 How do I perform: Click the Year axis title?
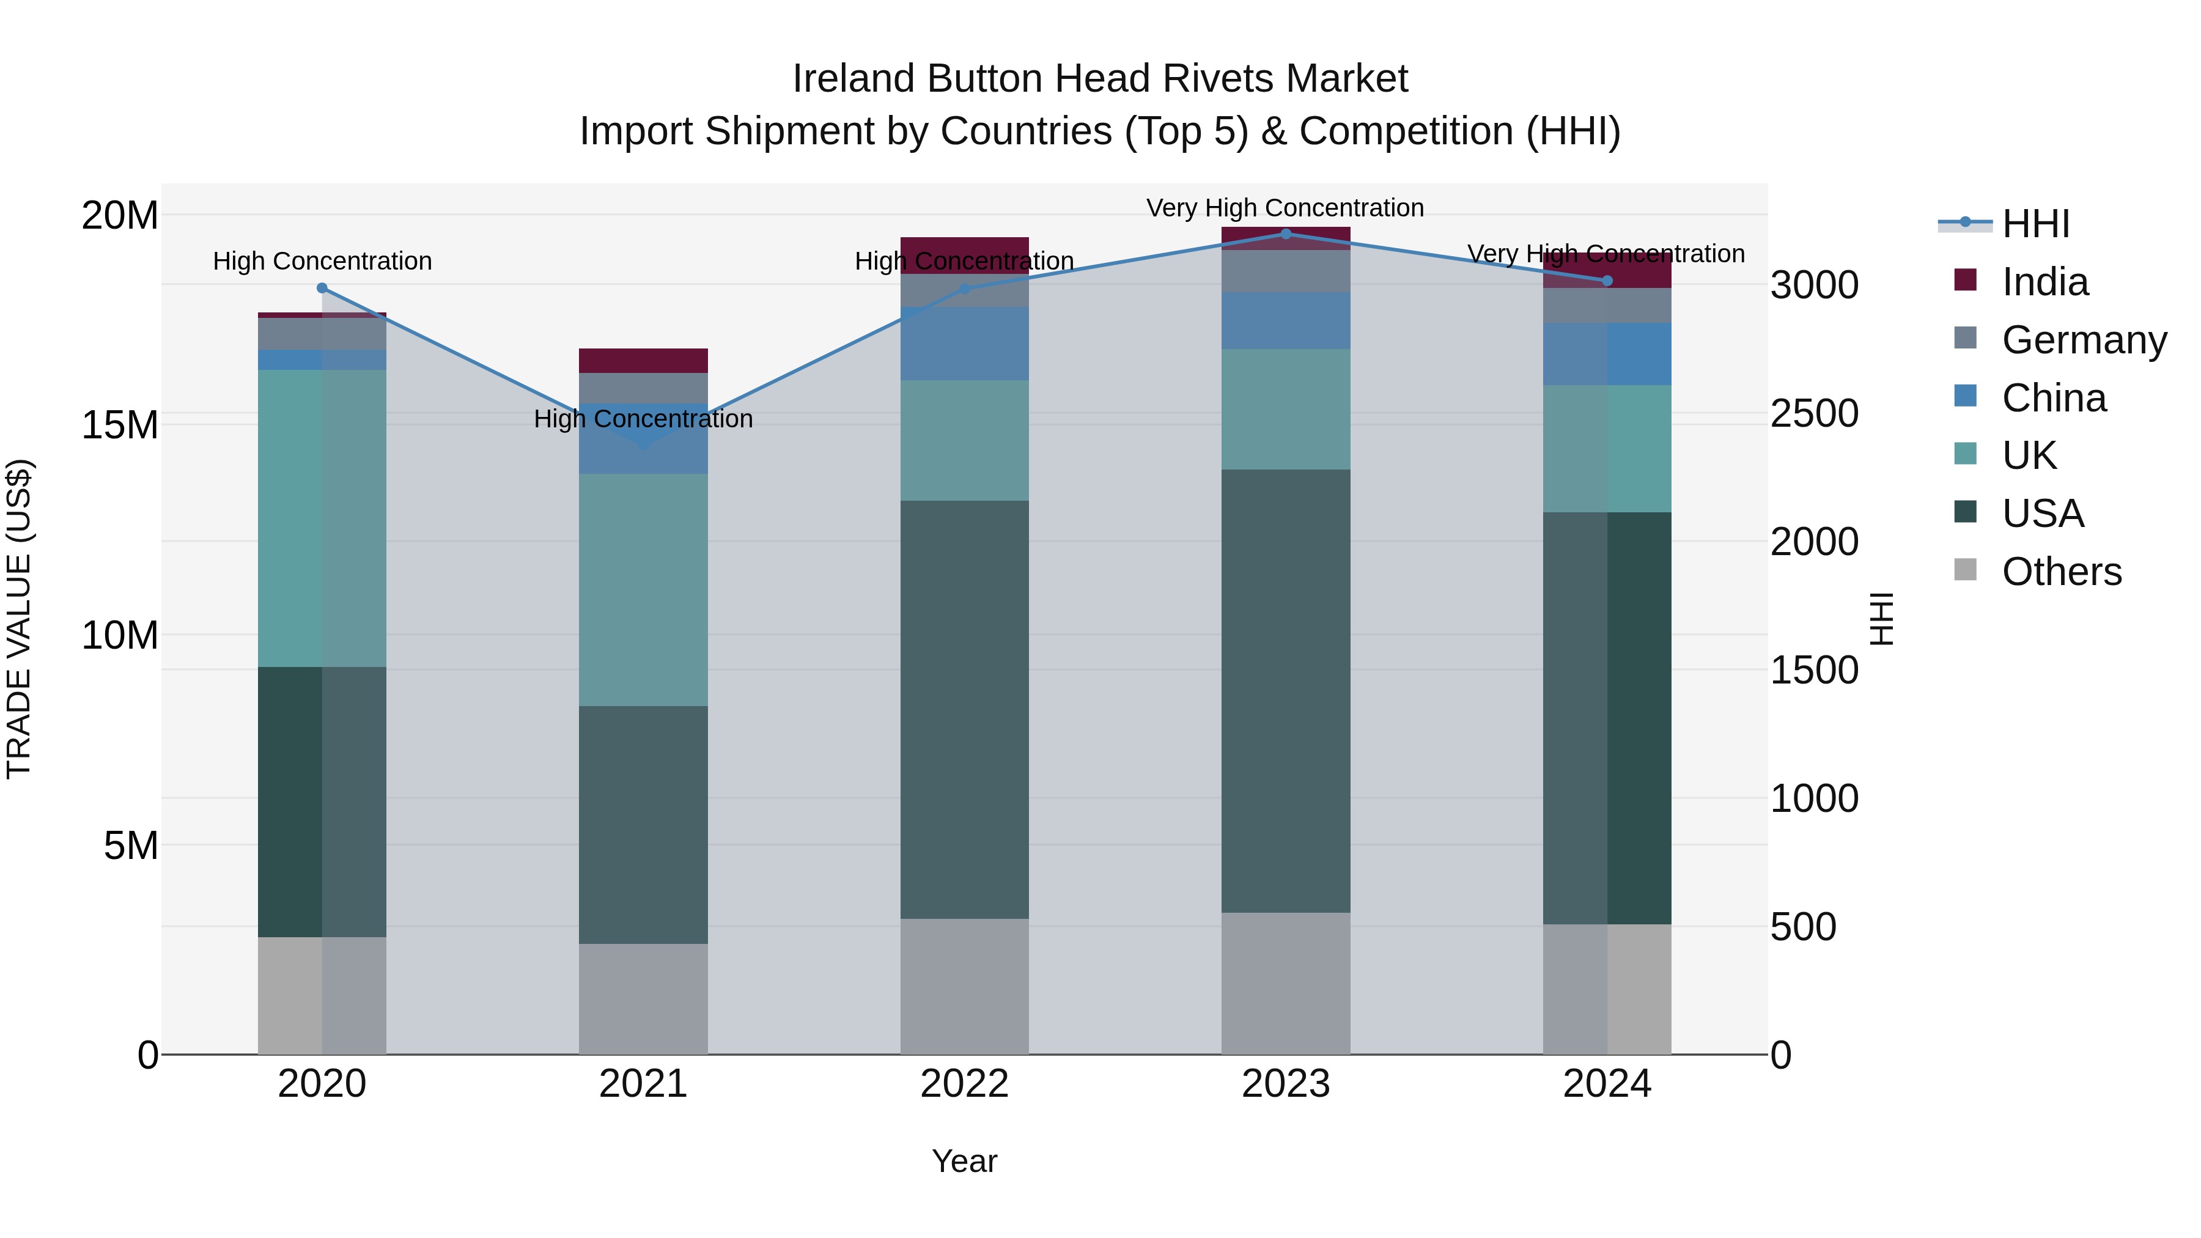[x=965, y=1162]
